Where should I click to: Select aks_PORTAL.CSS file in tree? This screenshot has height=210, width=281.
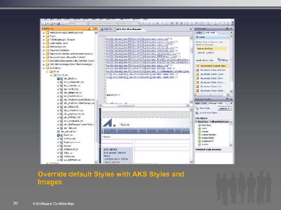point(72,117)
